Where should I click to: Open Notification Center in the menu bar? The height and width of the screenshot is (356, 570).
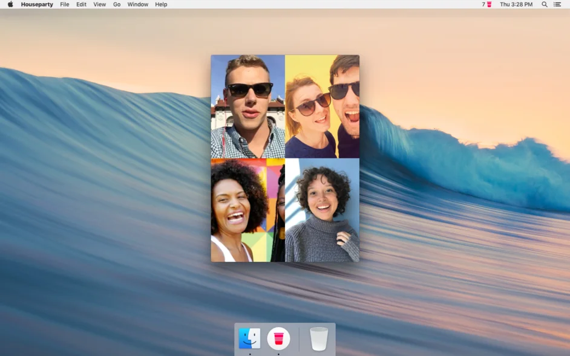559,4
